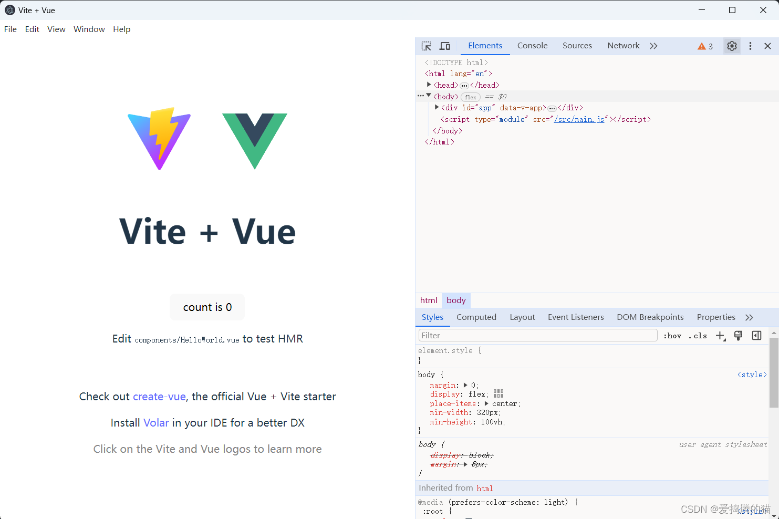The image size is (779, 519).
Task: Open the Window menu
Action: point(89,29)
